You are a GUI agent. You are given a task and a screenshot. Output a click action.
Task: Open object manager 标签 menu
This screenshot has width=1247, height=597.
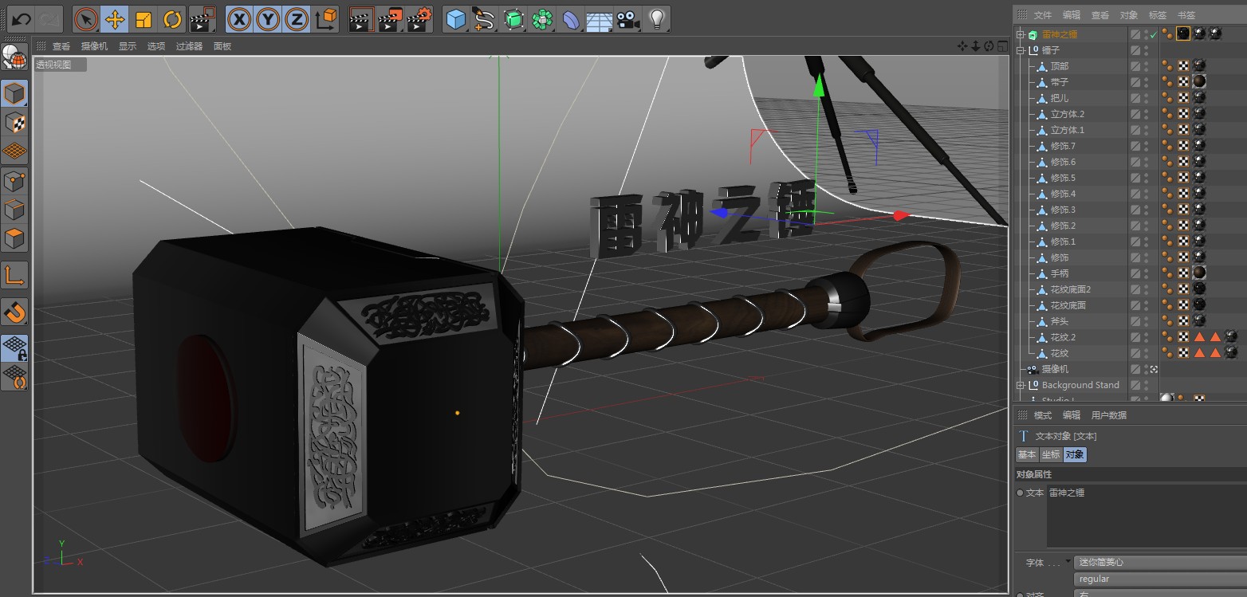pyautogui.click(x=1158, y=15)
